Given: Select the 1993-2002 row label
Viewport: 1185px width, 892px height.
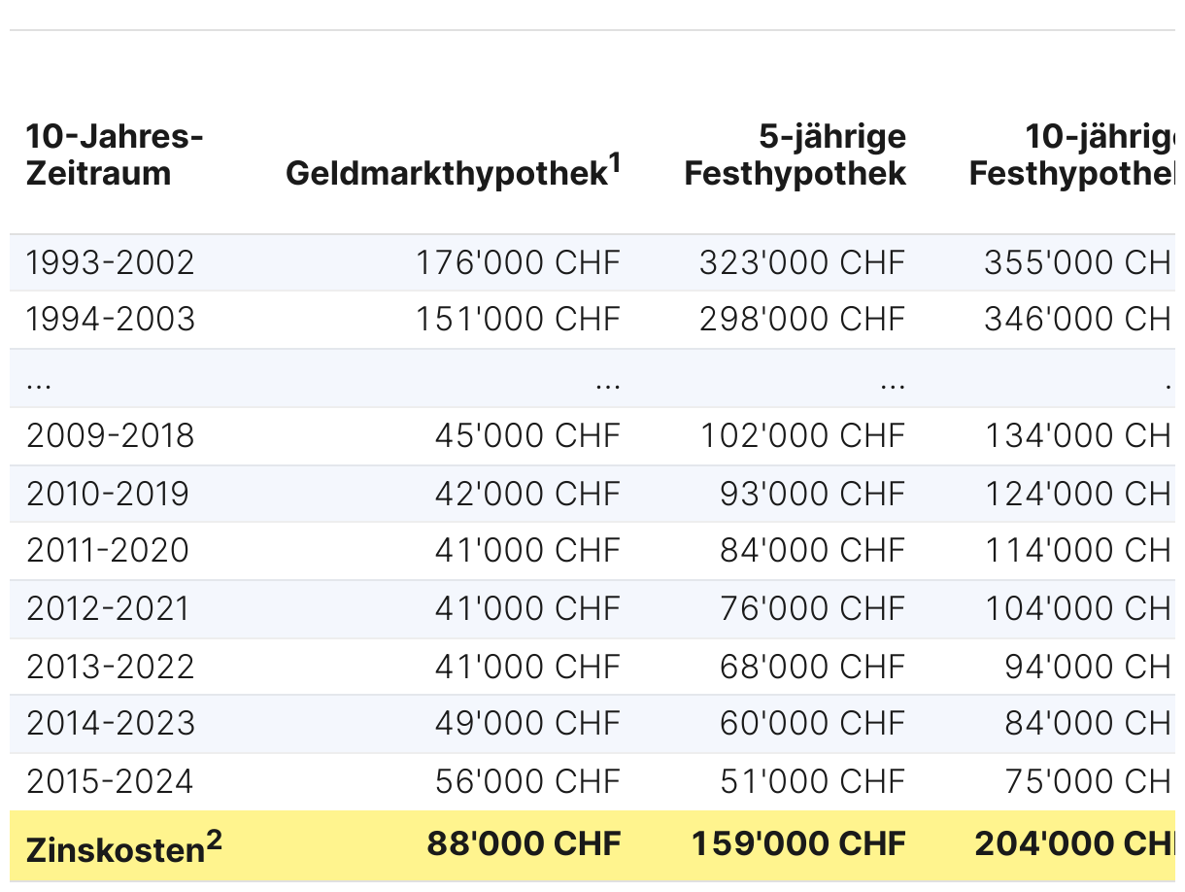Looking at the screenshot, I should point(111,262).
